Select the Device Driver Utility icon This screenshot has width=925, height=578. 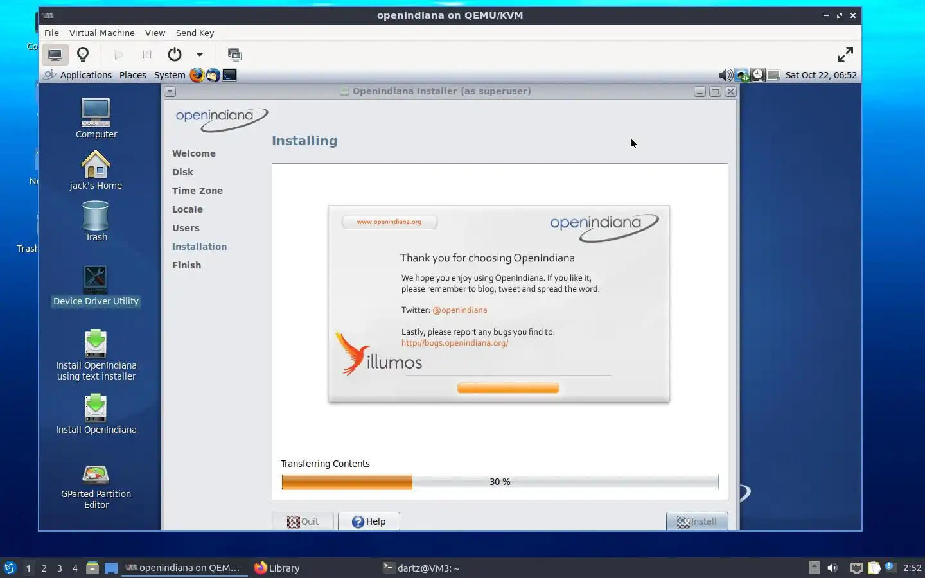[x=96, y=286]
